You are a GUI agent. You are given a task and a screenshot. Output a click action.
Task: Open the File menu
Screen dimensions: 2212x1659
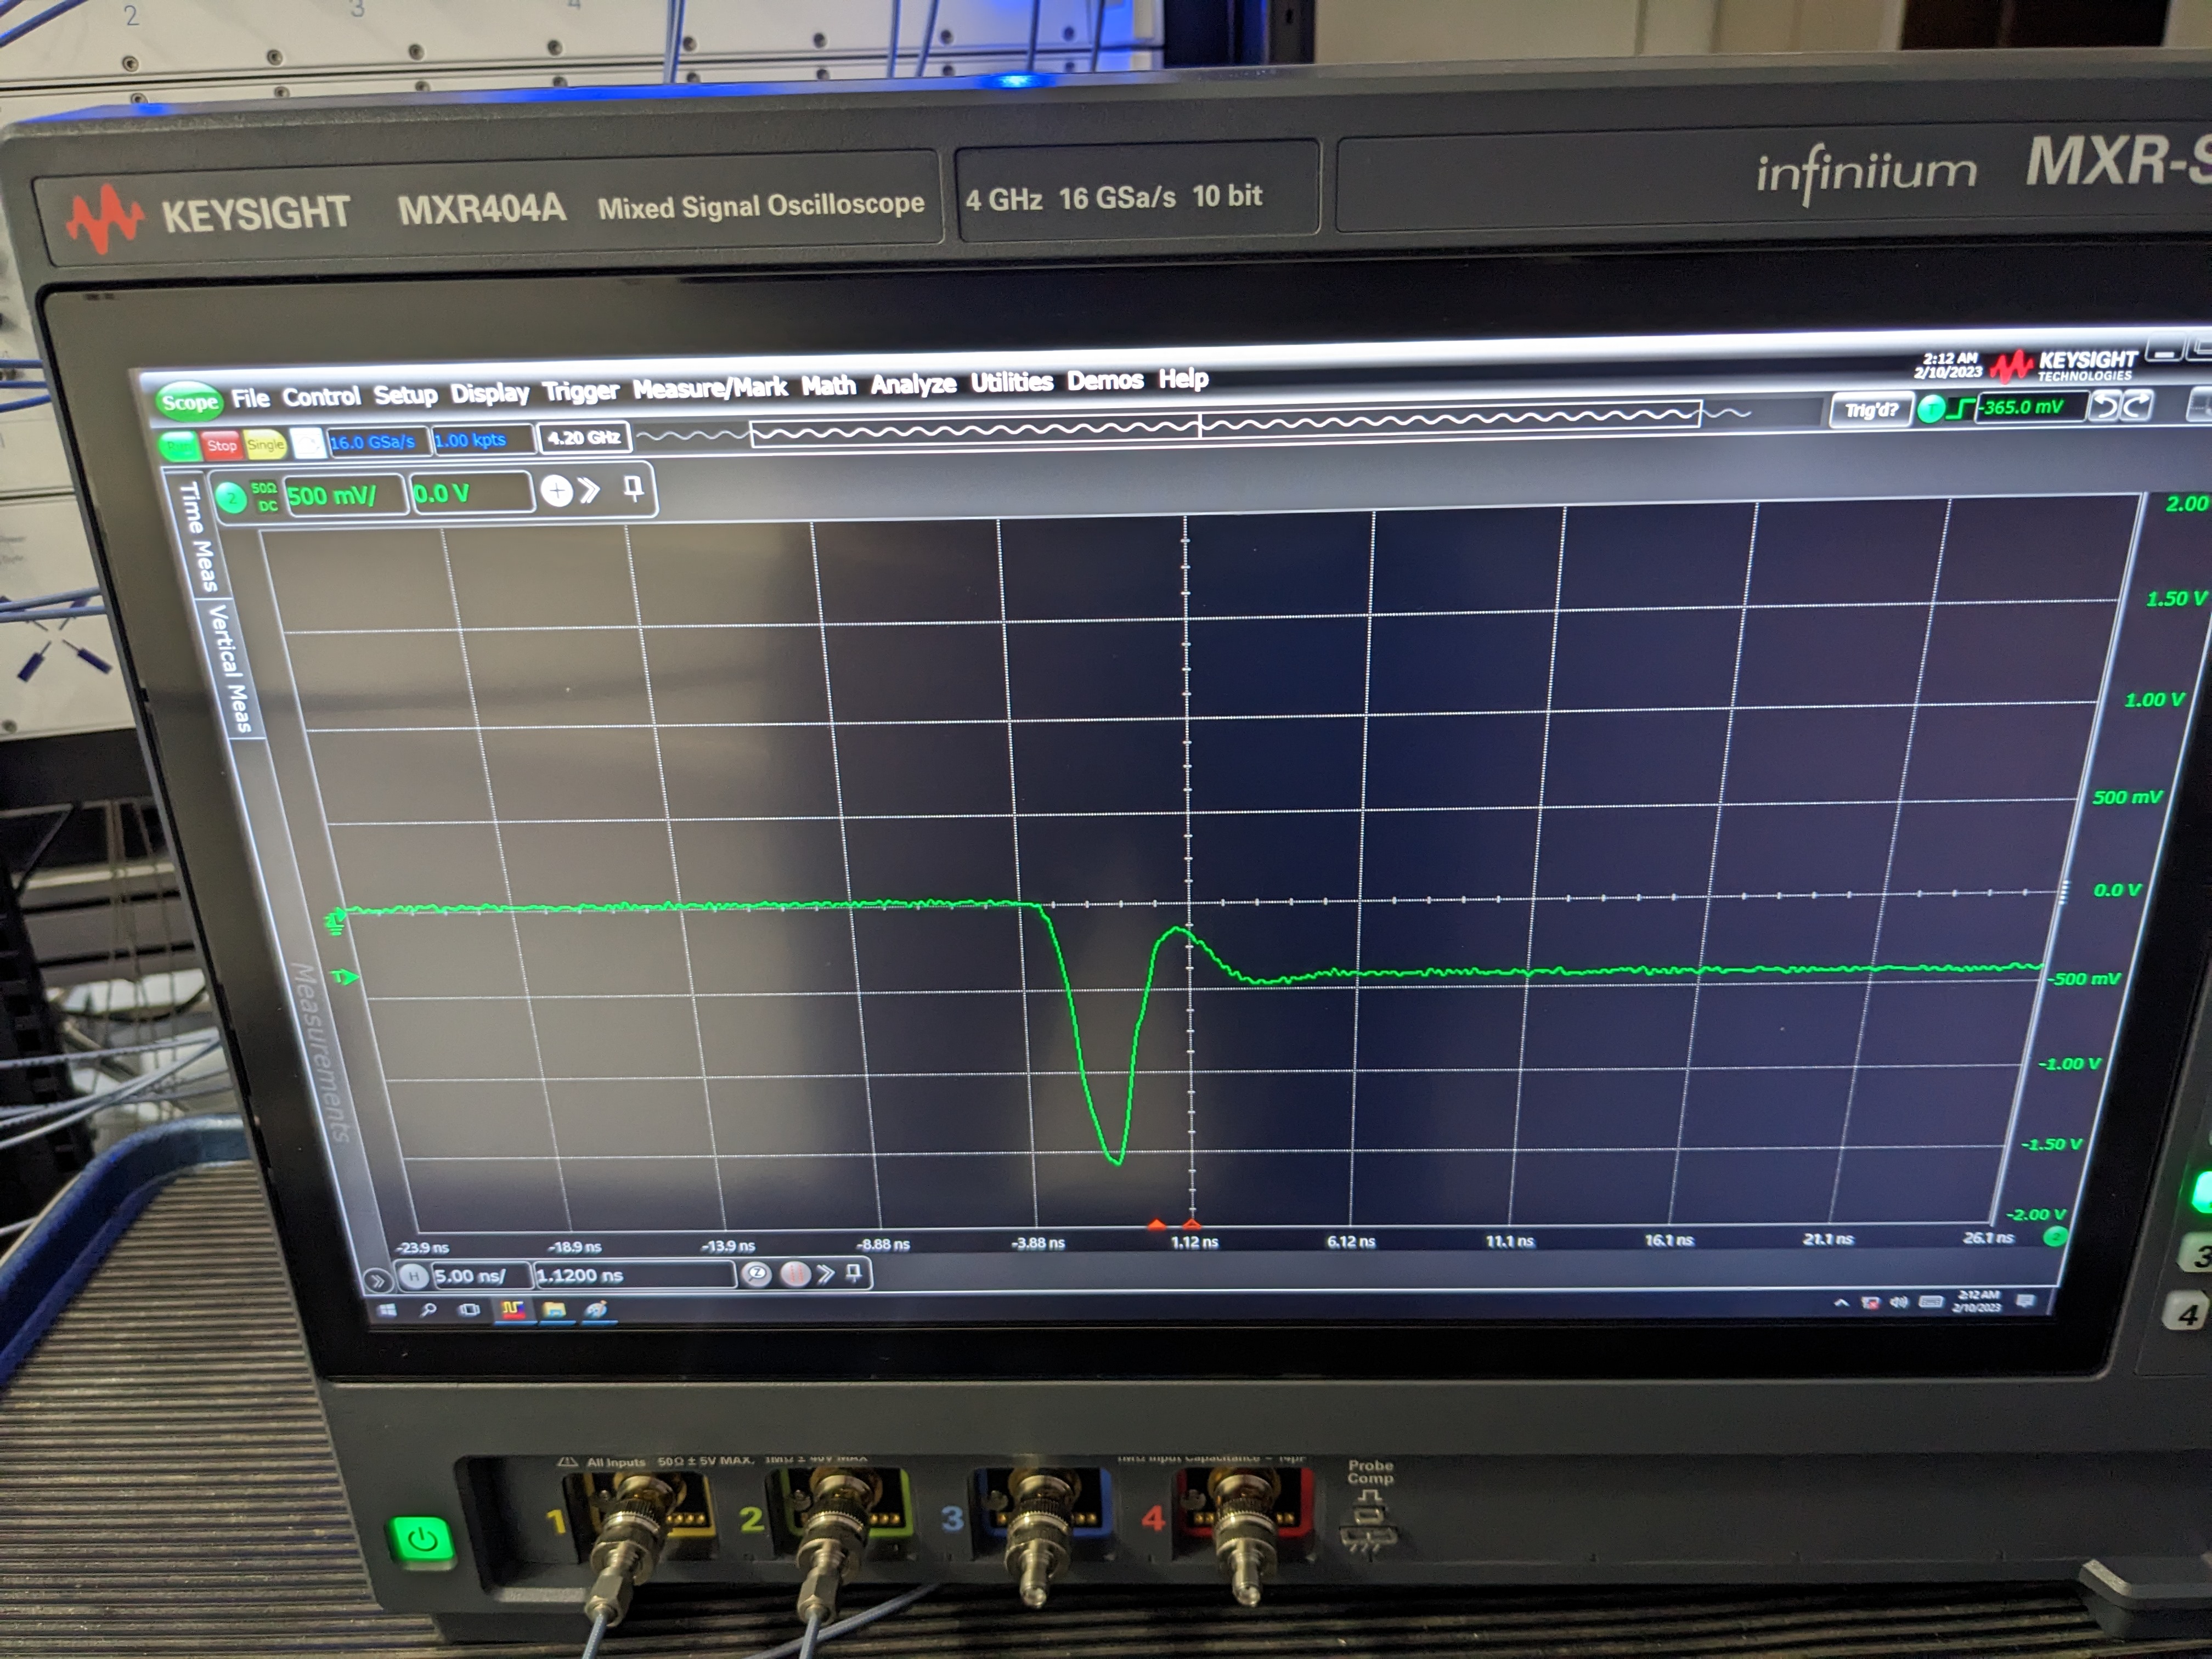(250, 398)
